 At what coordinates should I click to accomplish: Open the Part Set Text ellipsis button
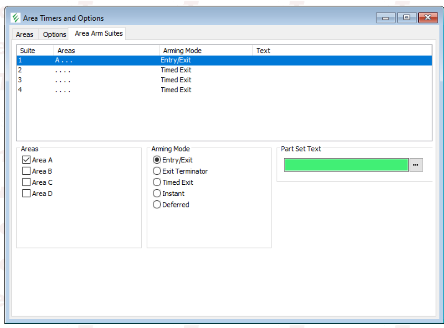(x=416, y=165)
